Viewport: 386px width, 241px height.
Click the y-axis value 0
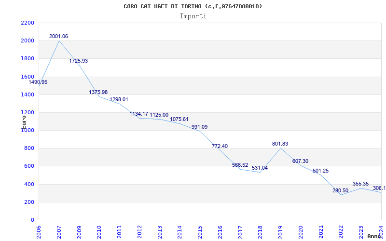pyautogui.click(x=32, y=220)
